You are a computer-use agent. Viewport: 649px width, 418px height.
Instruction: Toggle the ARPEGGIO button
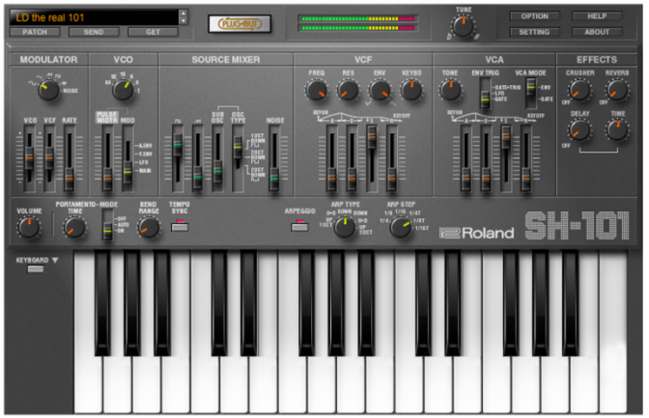[299, 226]
